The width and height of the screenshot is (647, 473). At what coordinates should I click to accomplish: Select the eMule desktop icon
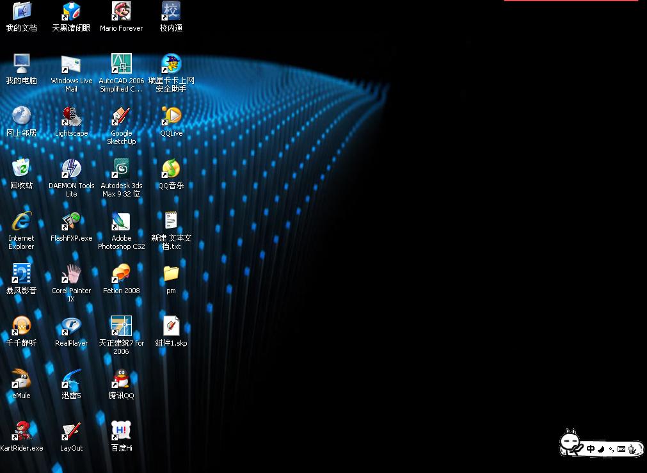point(21,380)
